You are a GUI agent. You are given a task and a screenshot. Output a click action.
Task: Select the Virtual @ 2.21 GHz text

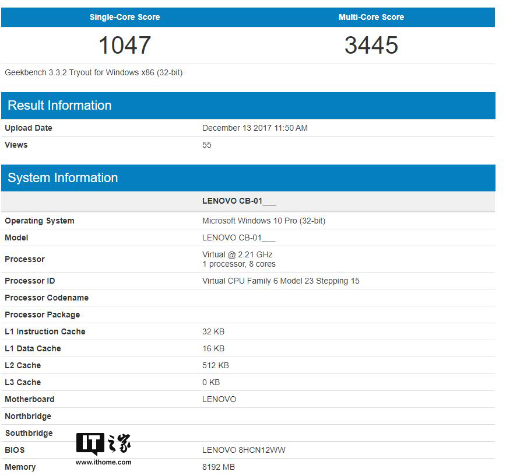pos(237,254)
